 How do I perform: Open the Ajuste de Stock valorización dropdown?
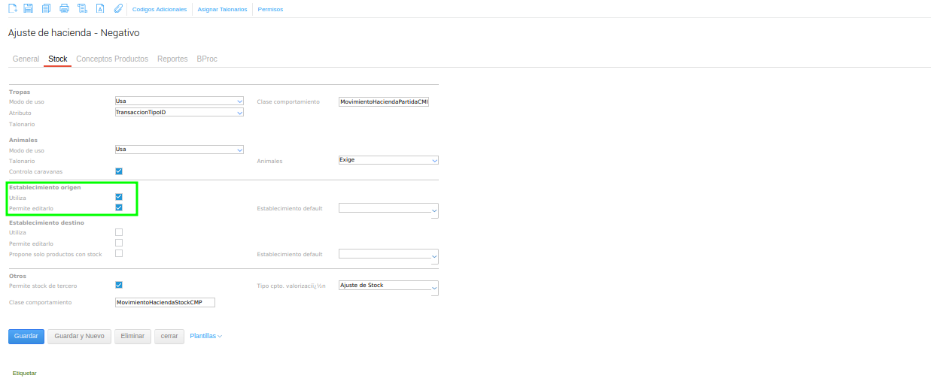click(388, 288)
